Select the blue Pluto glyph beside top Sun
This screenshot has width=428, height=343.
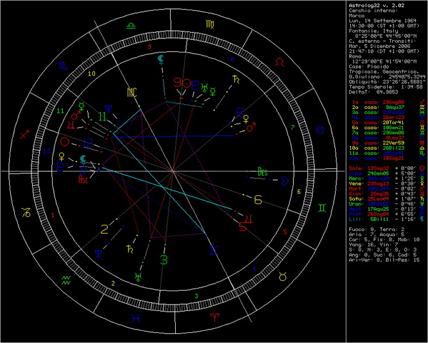tap(195, 85)
